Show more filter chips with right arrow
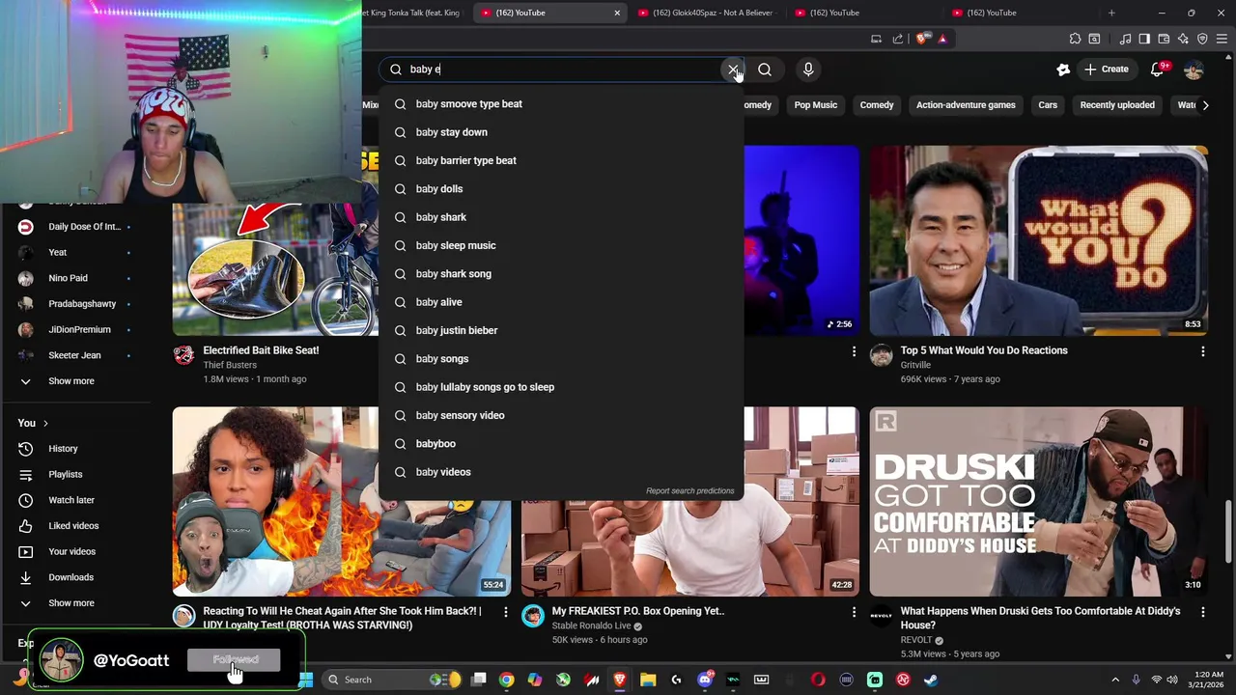 [x=1205, y=105]
